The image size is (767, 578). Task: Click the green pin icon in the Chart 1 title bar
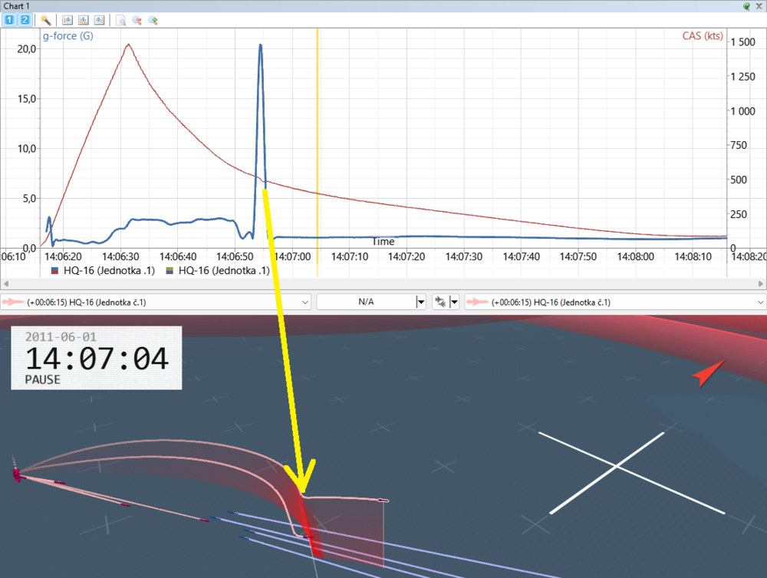click(746, 6)
